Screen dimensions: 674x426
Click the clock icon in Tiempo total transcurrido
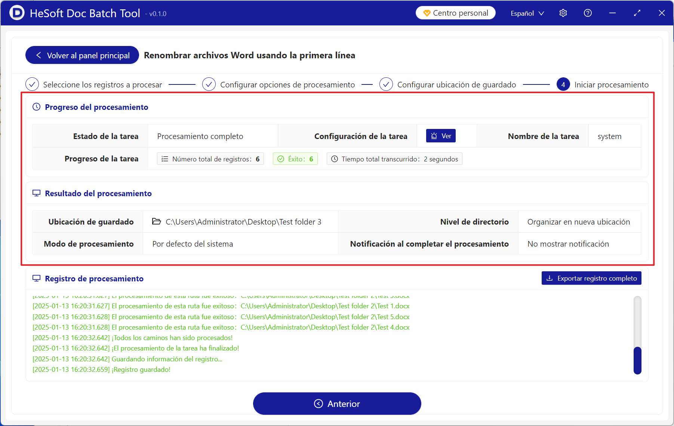pyautogui.click(x=335, y=159)
